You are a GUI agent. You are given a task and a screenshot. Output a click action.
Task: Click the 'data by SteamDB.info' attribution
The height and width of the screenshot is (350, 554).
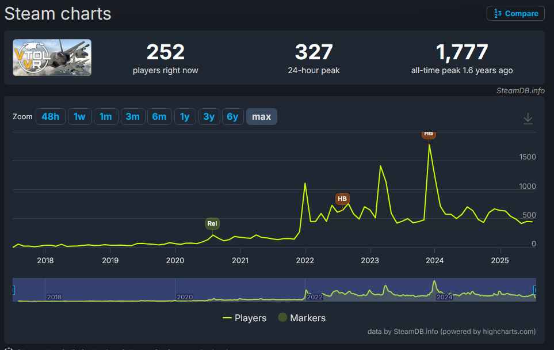pyautogui.click(x=452, y=332)
